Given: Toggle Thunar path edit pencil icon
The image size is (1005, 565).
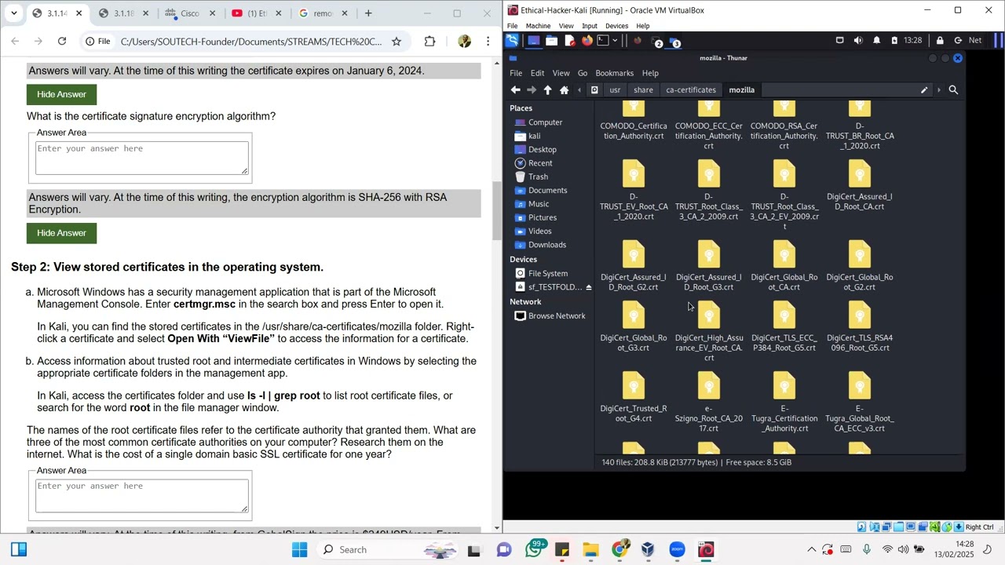Looking at the screenshot, I should (x=924, y=90).
